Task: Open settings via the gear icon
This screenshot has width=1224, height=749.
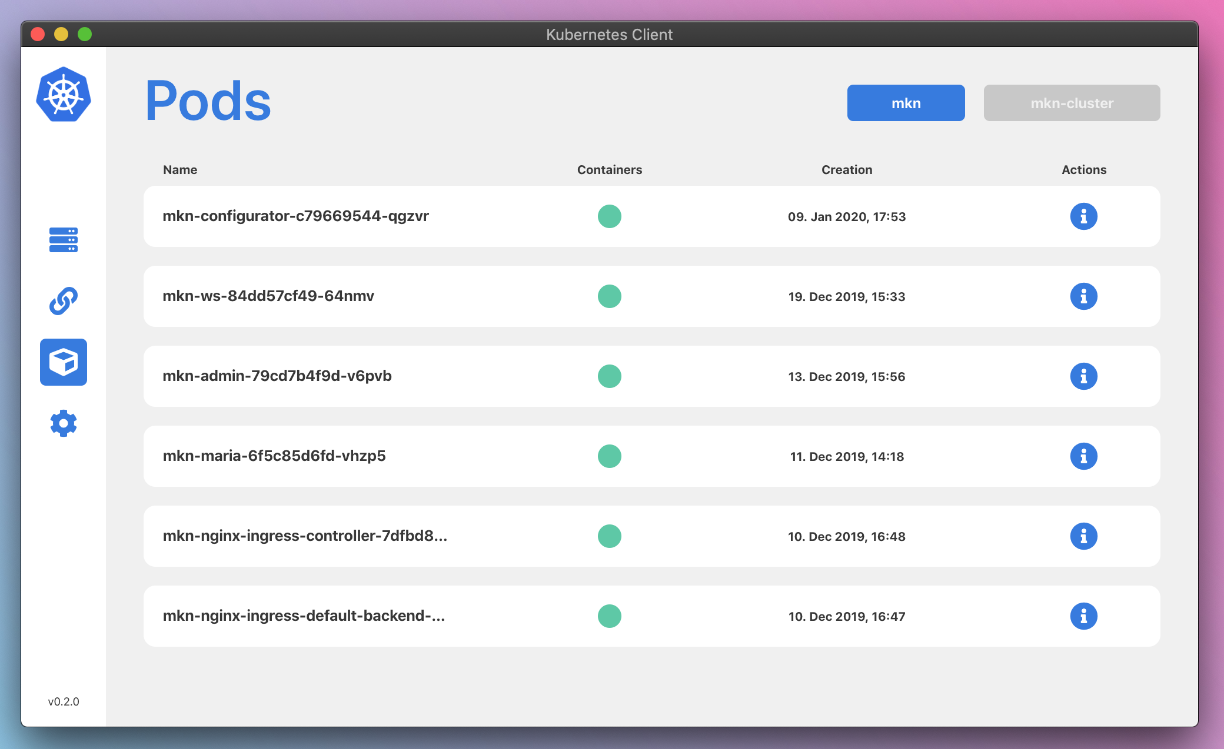Action: (64, 423)
